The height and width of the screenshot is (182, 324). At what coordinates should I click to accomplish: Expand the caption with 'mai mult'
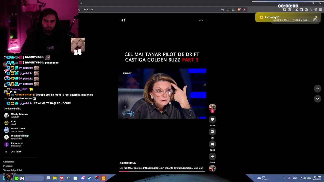[x=199, y=168]
